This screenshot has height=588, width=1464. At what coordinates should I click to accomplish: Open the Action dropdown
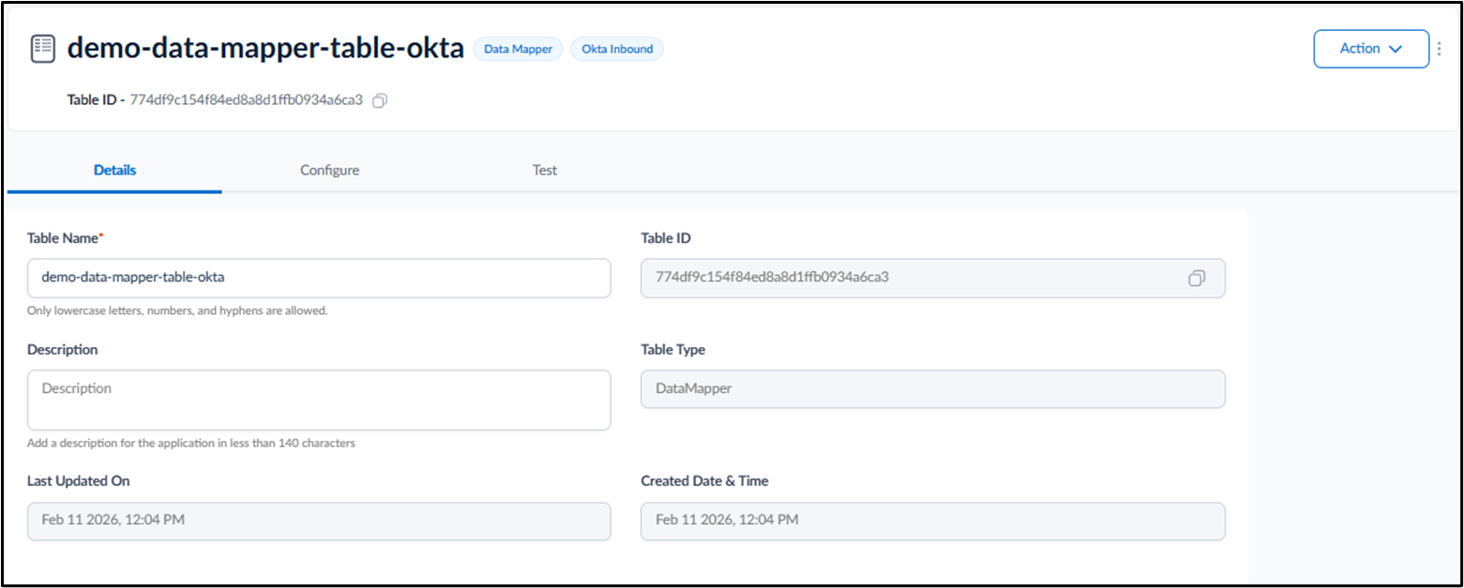(1370, 49)
